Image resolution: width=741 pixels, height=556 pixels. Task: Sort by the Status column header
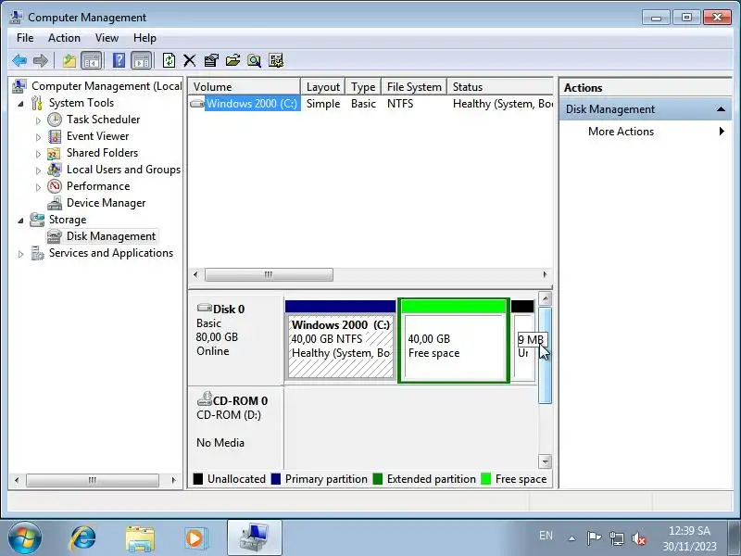[x=500, y=87]
